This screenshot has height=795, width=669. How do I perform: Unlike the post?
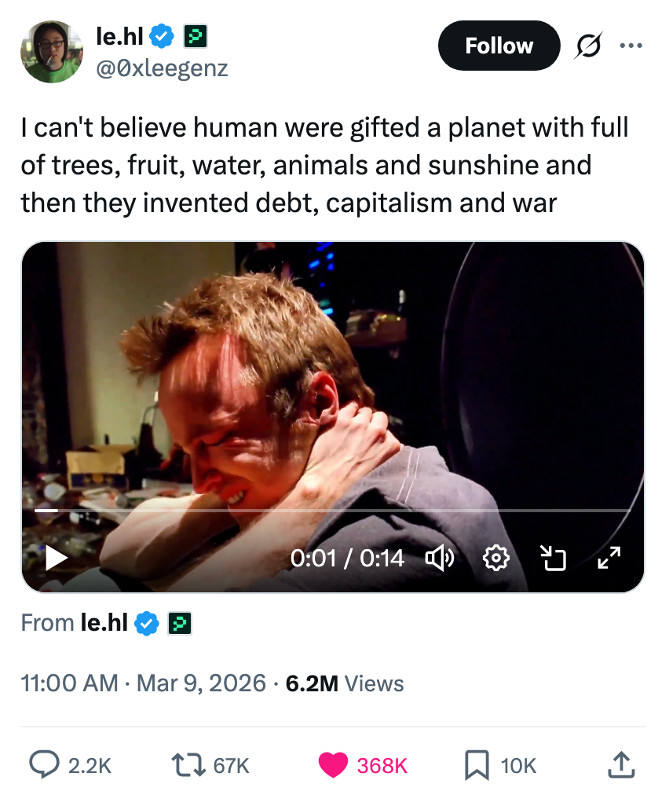coord(333,764)
